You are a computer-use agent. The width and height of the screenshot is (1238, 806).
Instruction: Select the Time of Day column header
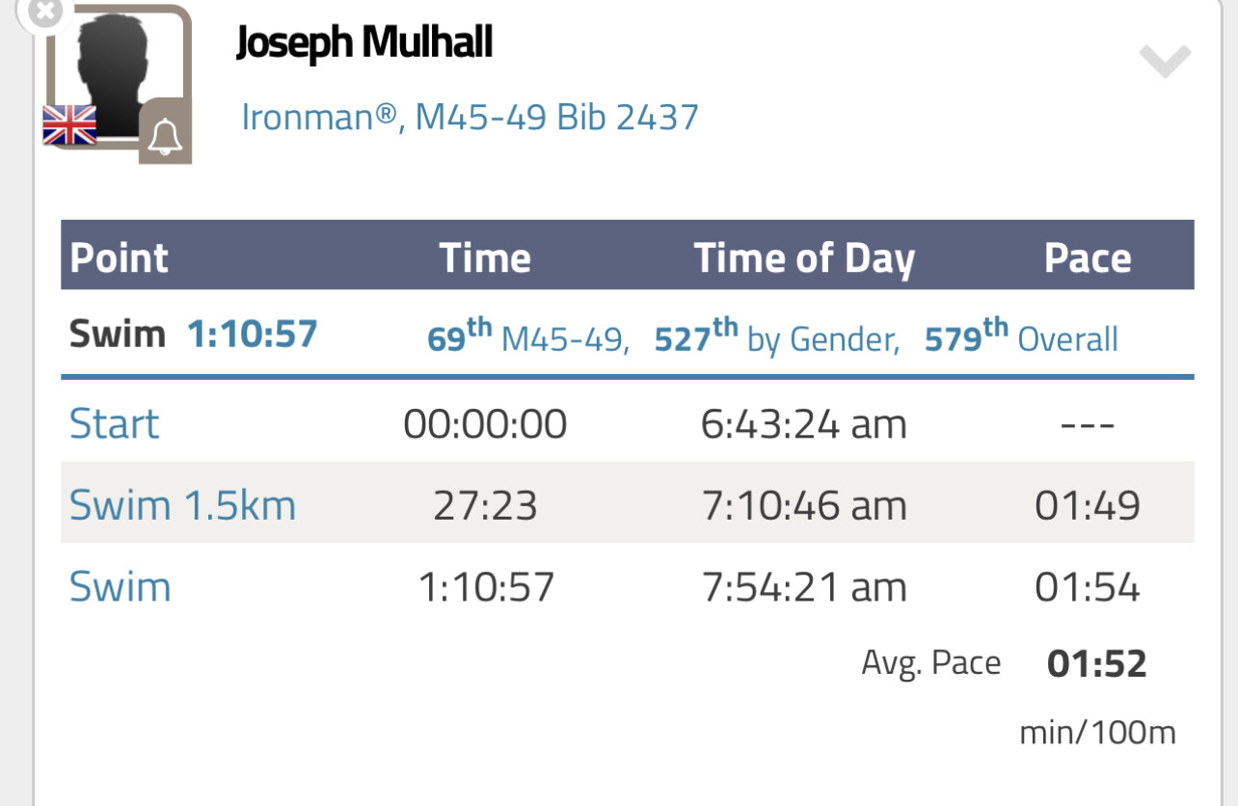pyautogui.click(x=804, y=258)
